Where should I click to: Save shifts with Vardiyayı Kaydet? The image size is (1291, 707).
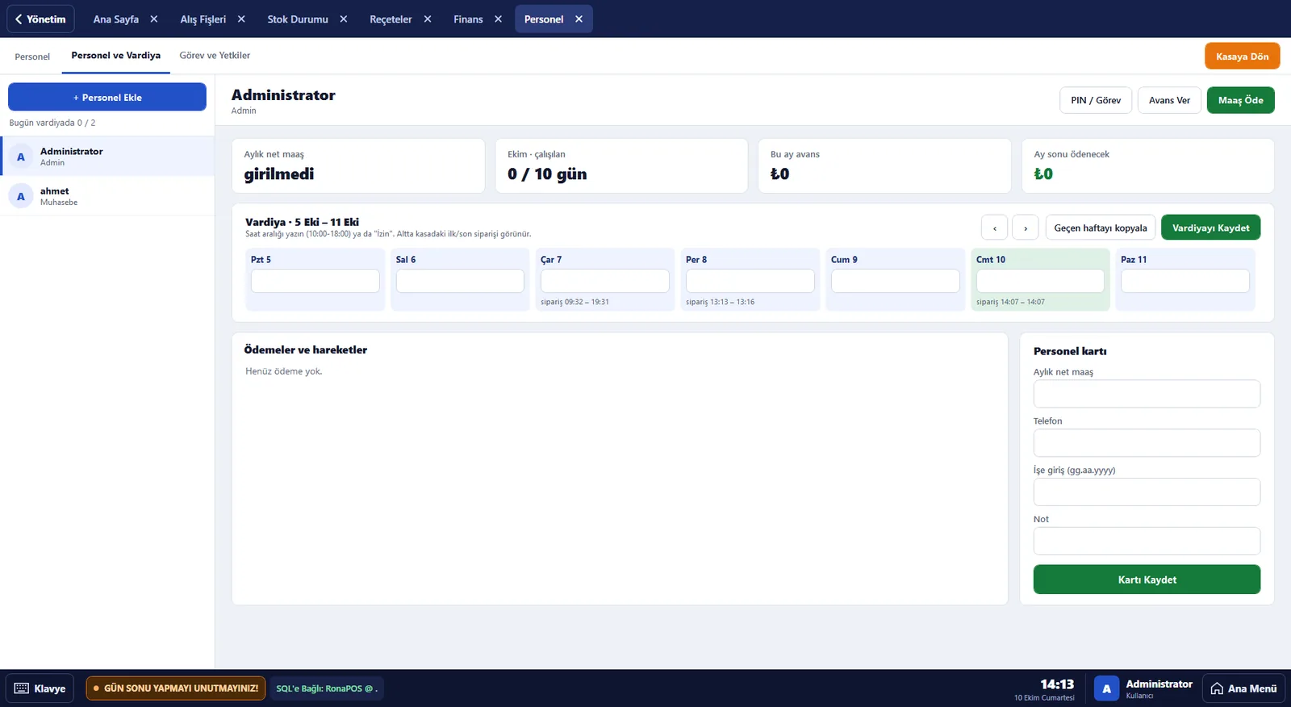pyautogui.click(x=1210, y=228)
